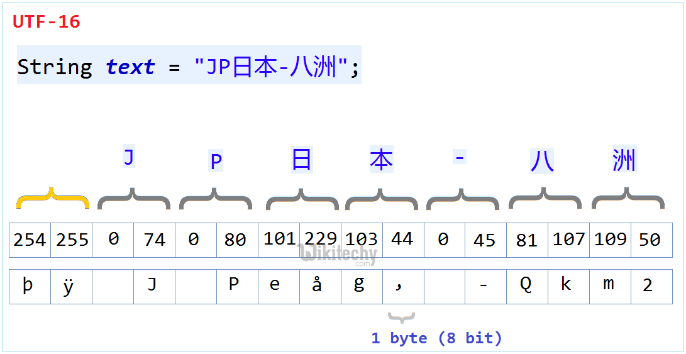Select the byte cell containing 254
Screen dimensions: 686x354
[x=30, y=240]
